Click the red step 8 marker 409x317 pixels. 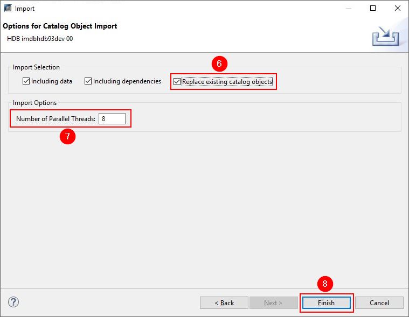pos(325,284)
